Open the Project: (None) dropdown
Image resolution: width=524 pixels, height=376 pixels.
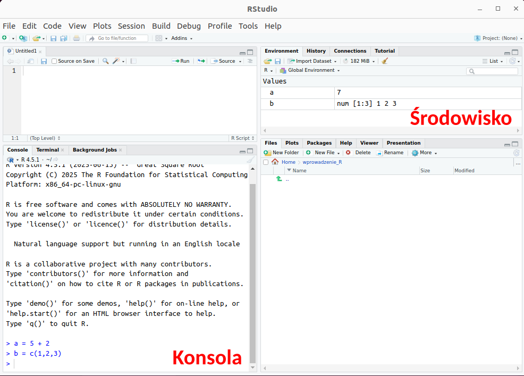[x=498, y=38]
